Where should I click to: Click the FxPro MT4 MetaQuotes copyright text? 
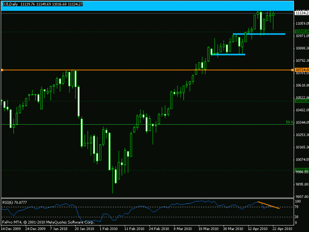[48, 222]
